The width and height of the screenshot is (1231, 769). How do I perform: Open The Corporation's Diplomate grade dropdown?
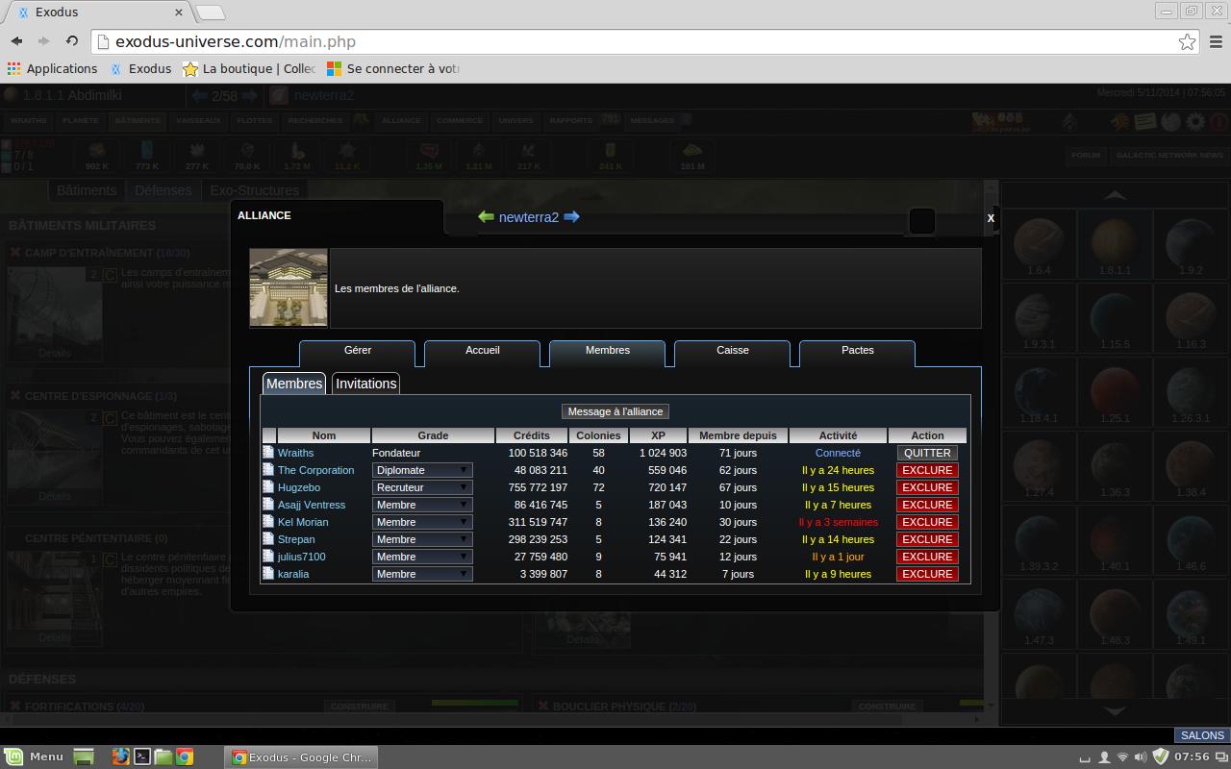(x=423, y=470)
